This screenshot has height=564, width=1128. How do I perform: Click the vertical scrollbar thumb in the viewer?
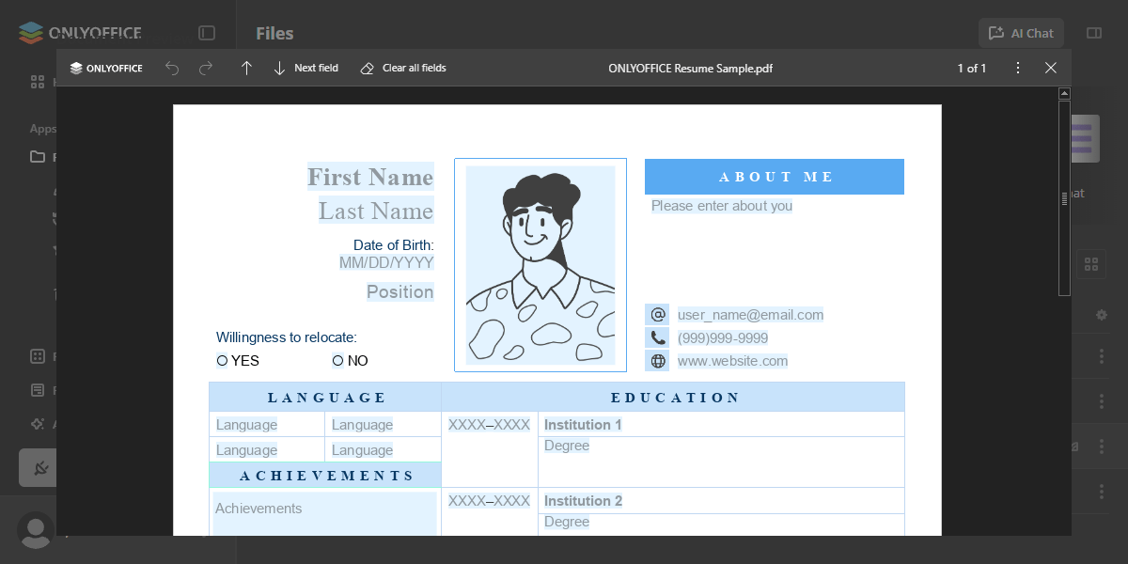[1064, 198]
